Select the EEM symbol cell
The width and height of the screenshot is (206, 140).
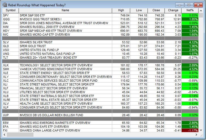click(x=10, y=123)
